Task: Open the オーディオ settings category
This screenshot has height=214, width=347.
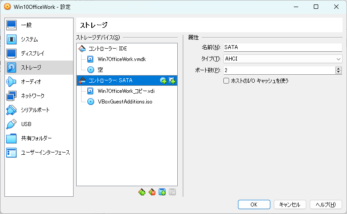Action: tap(39, 82)
